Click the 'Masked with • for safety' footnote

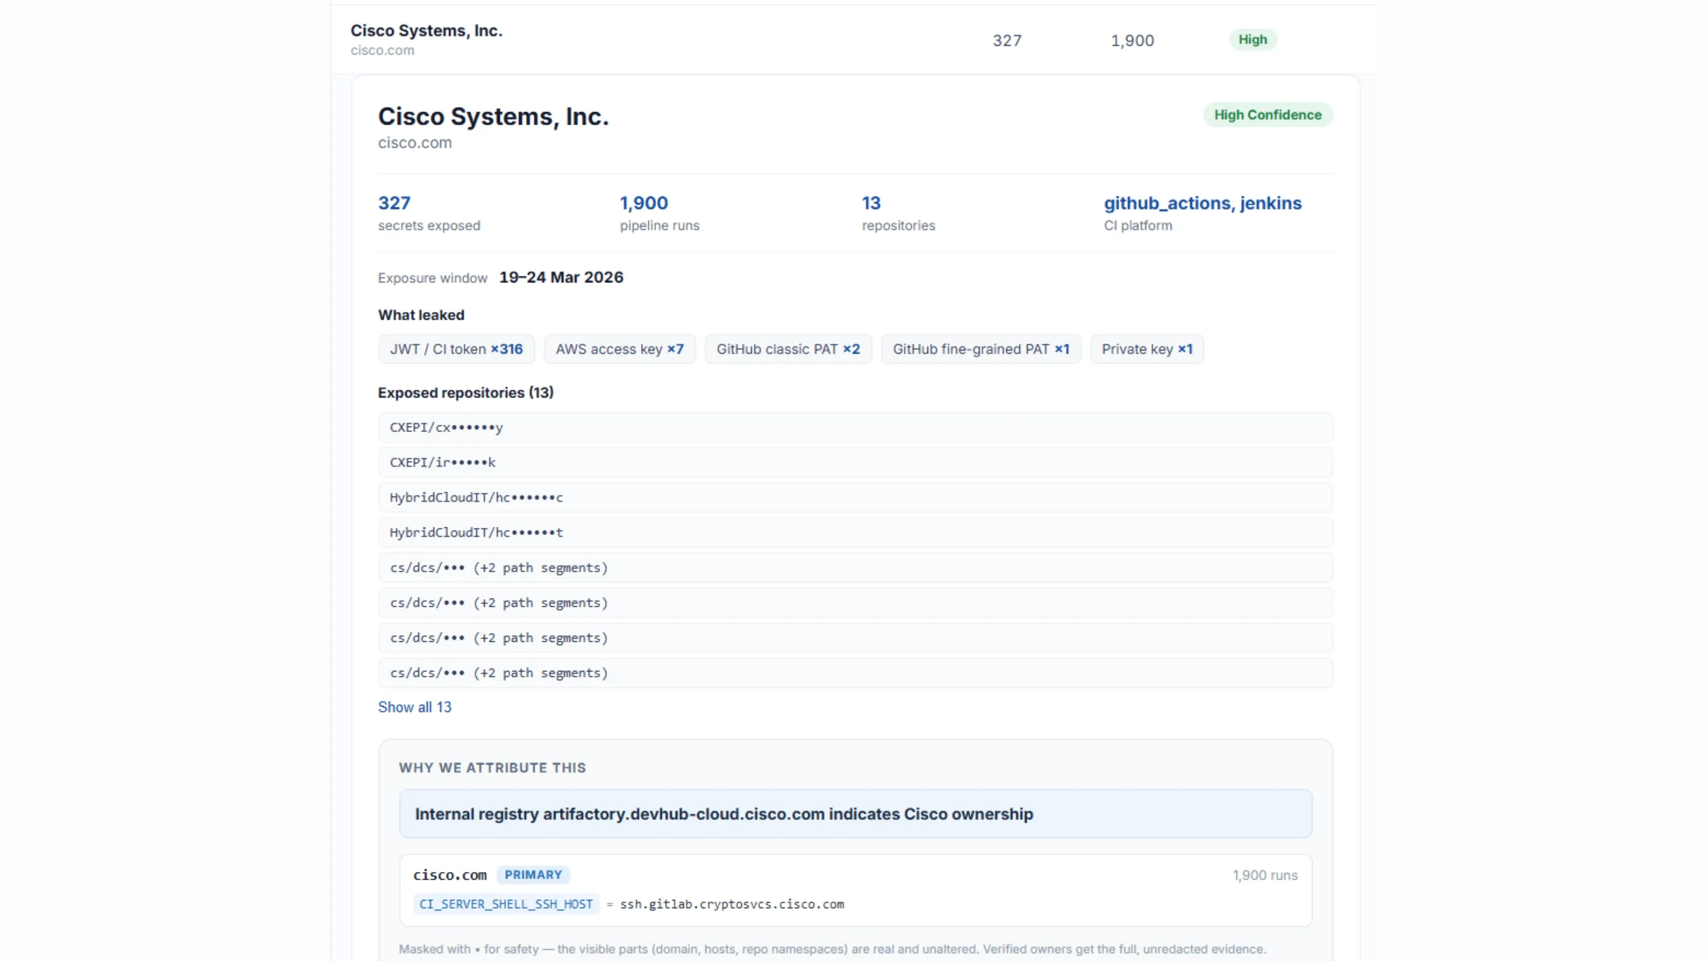(x=833, y=949)
